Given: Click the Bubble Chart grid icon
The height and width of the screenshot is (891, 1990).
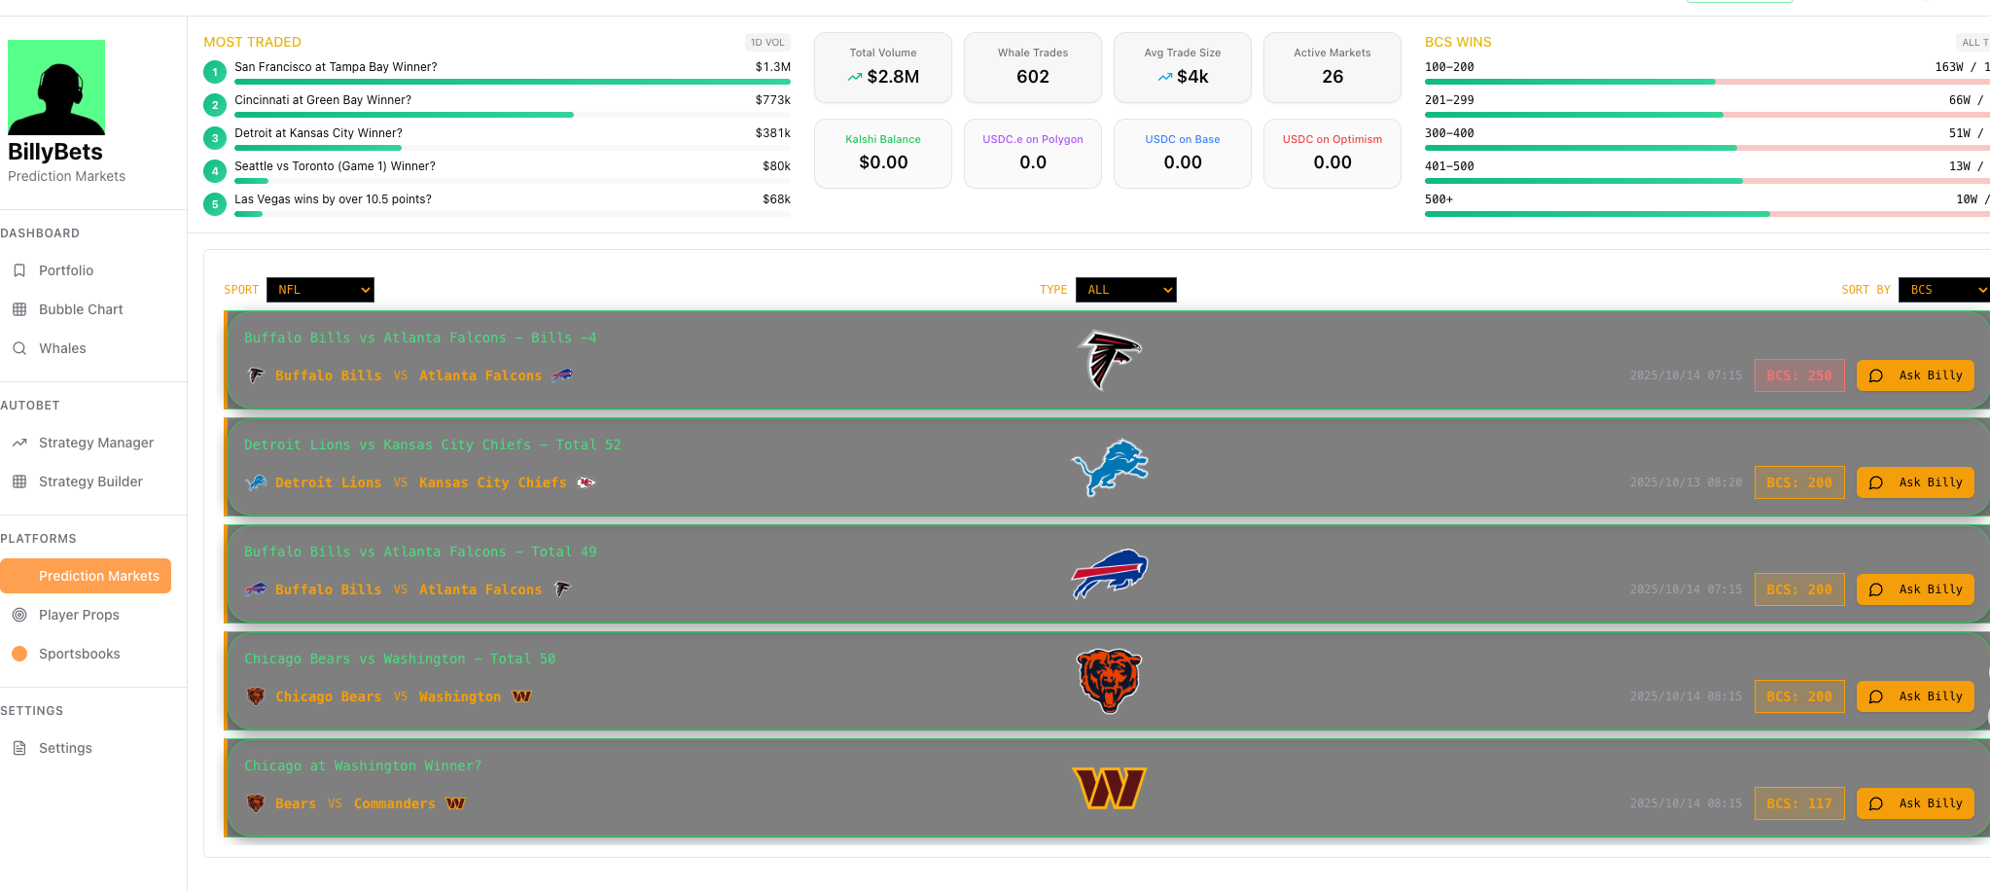Looking at the screenshot, I should coord(19,309).
